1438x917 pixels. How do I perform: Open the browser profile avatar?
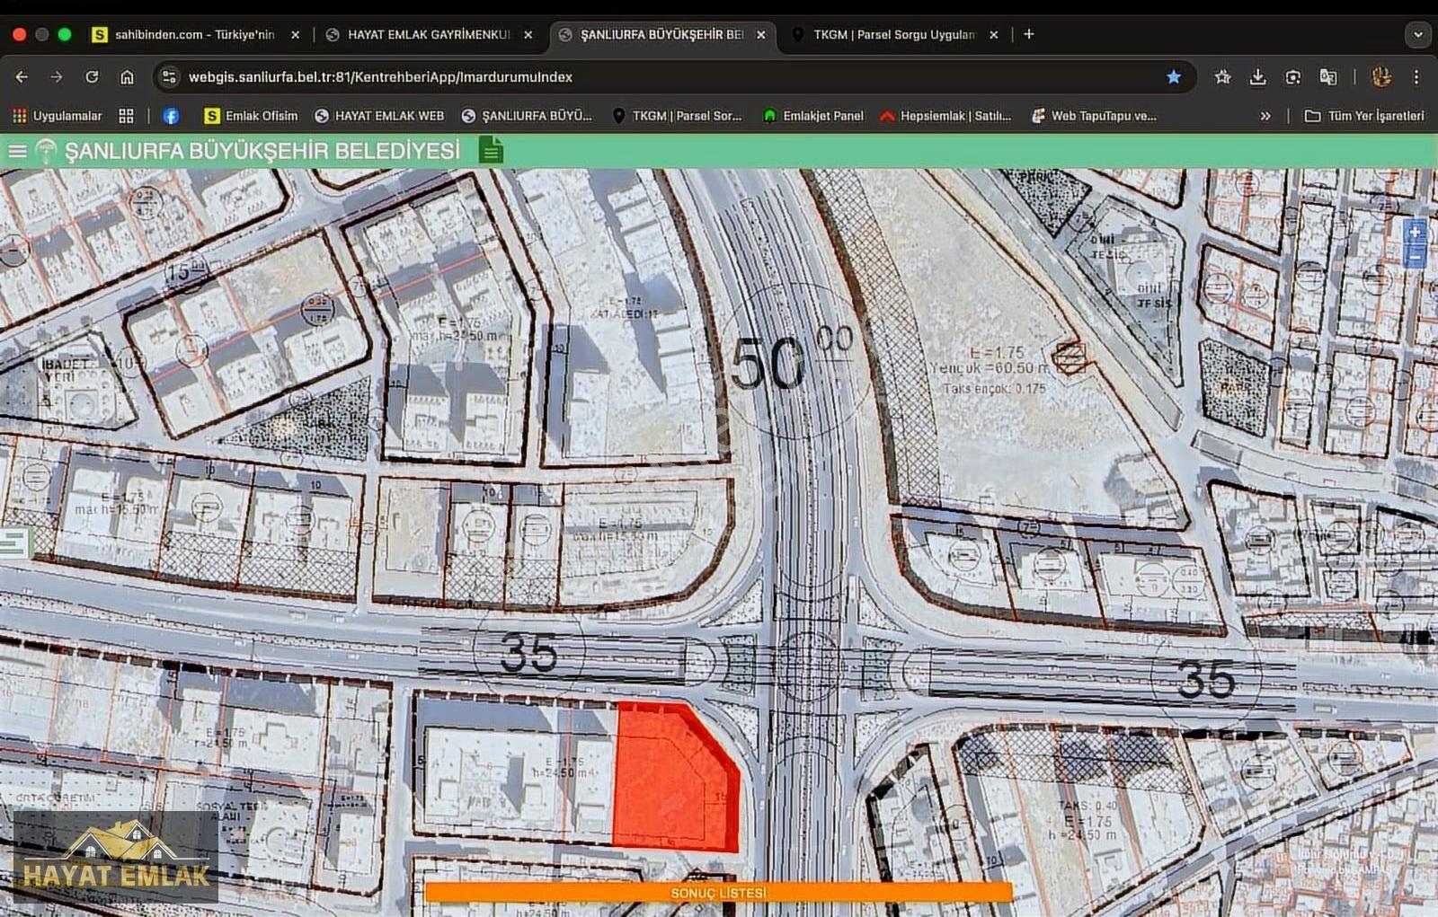tap(1381, 77)
